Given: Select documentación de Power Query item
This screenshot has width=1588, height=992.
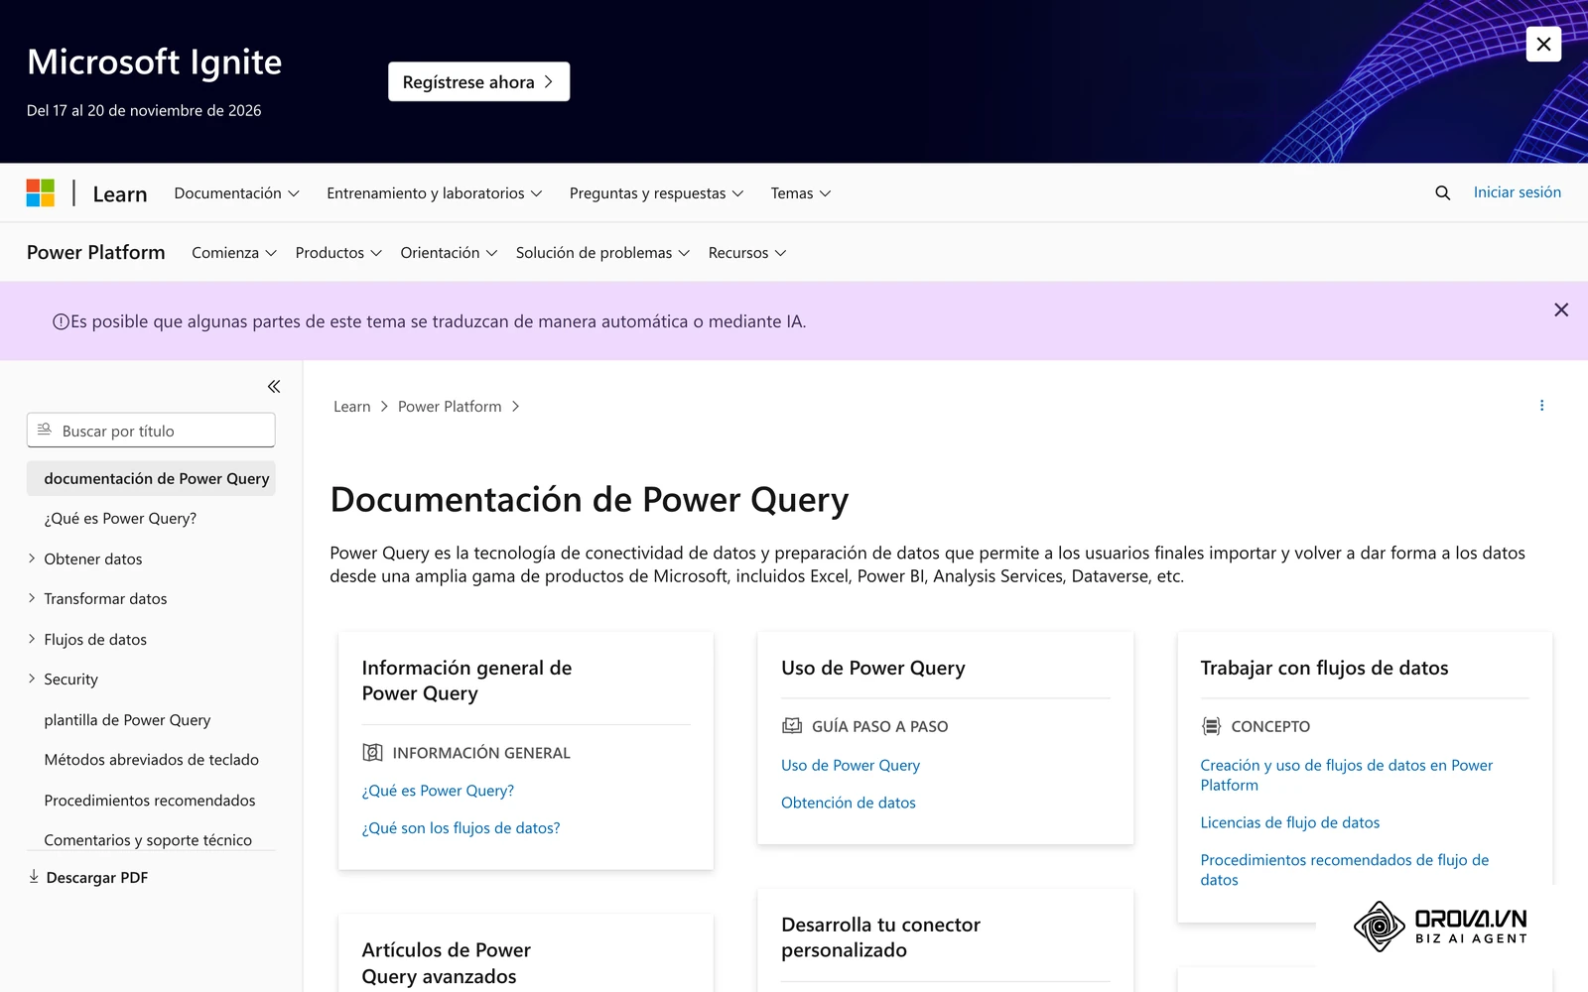Looking at the screenshot, I should click(x=151, y=478).
